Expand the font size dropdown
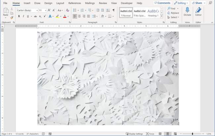The image size is (215, 136). coord(45,11)
